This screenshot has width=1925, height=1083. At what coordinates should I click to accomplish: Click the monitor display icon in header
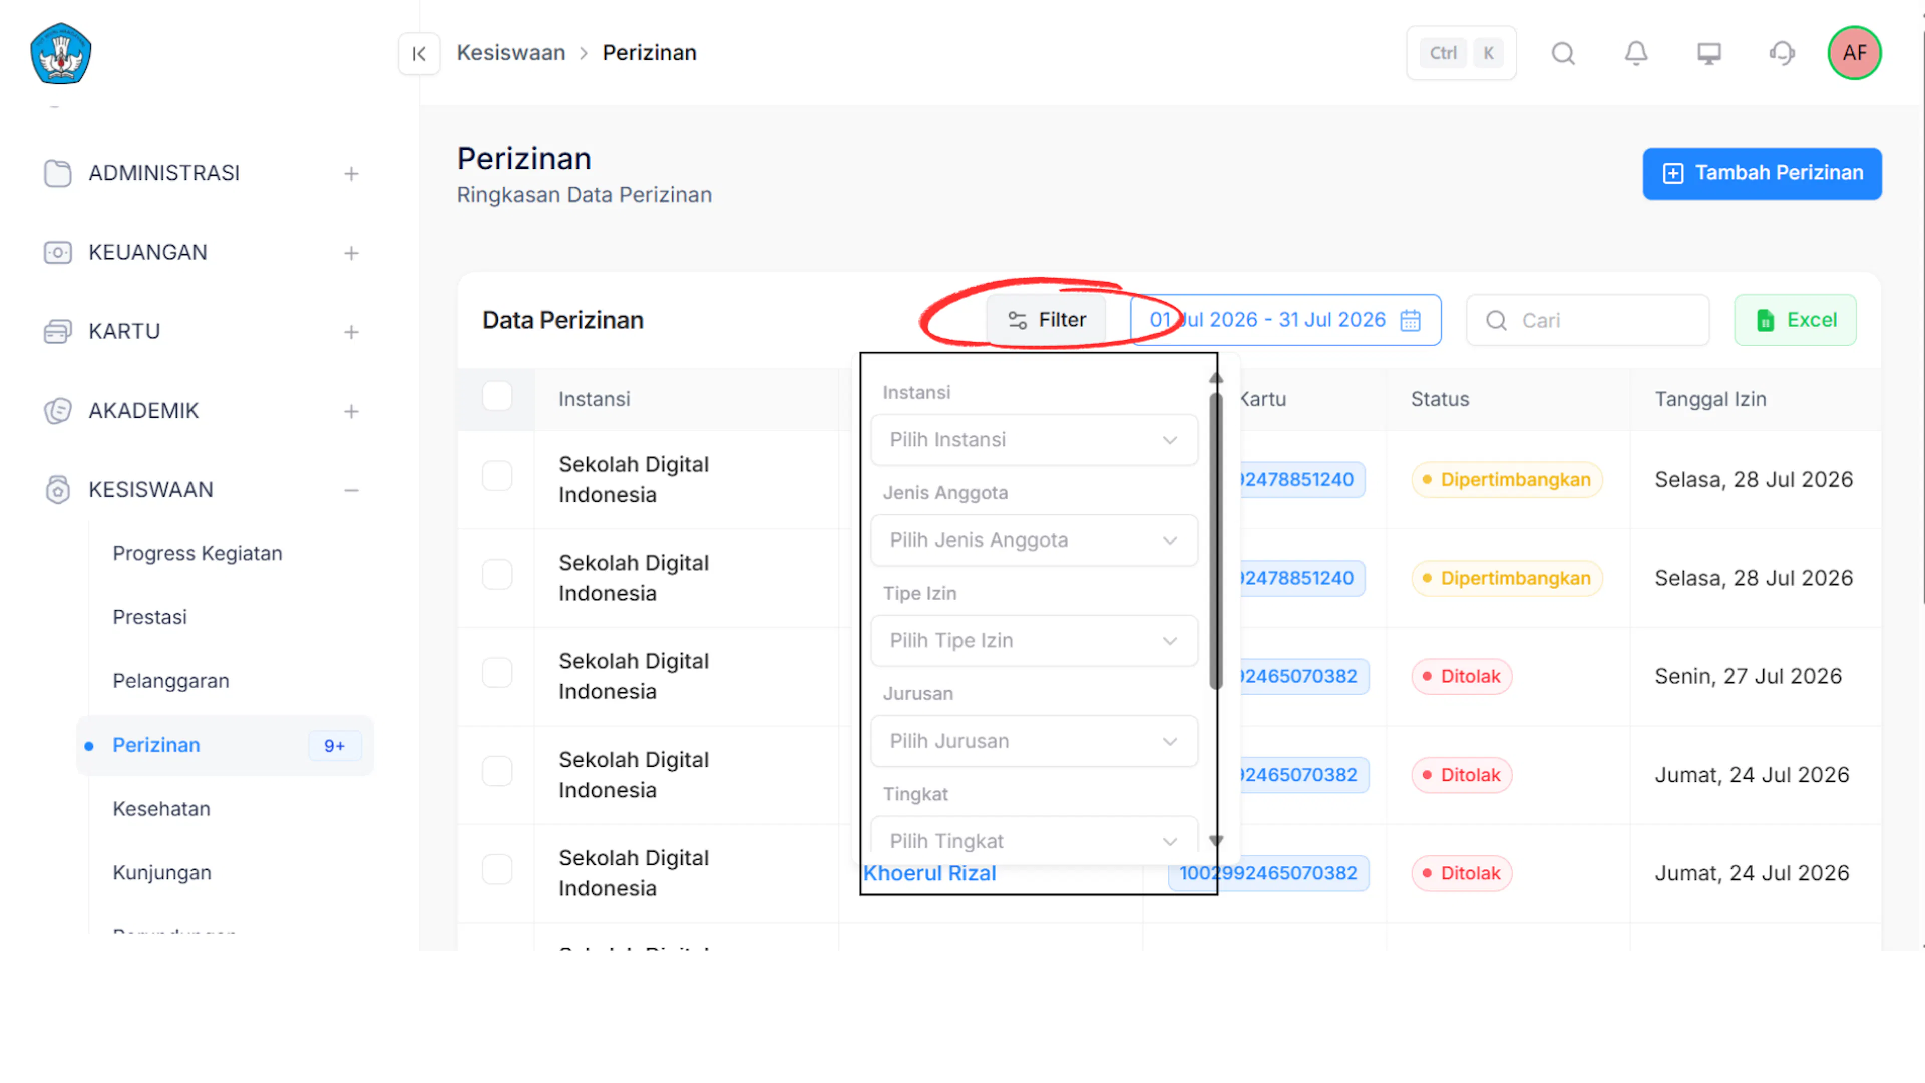click(x=1708, y=53)
